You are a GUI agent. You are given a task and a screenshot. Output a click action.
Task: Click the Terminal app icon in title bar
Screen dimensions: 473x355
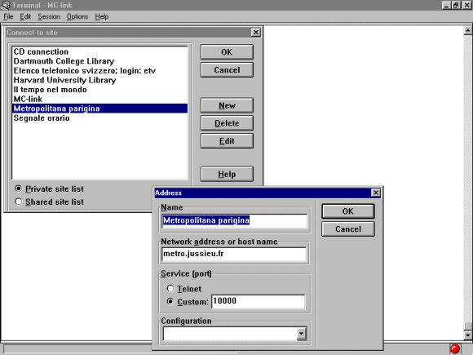click(6, 5)
